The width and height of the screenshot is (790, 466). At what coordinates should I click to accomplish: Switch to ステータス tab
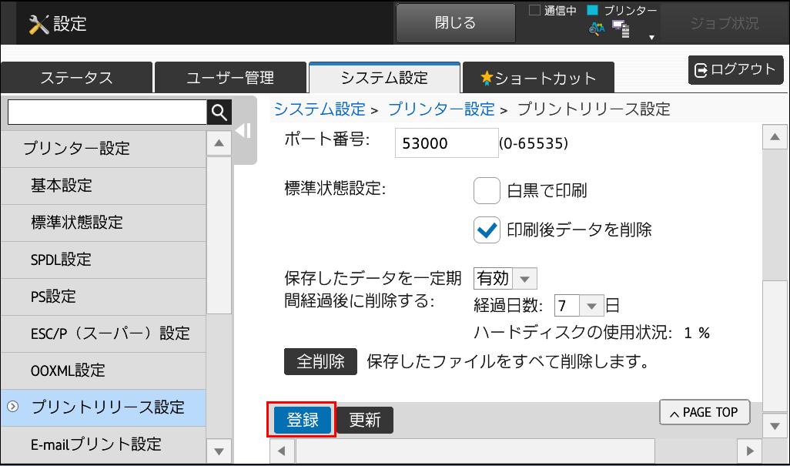[76, 78]
